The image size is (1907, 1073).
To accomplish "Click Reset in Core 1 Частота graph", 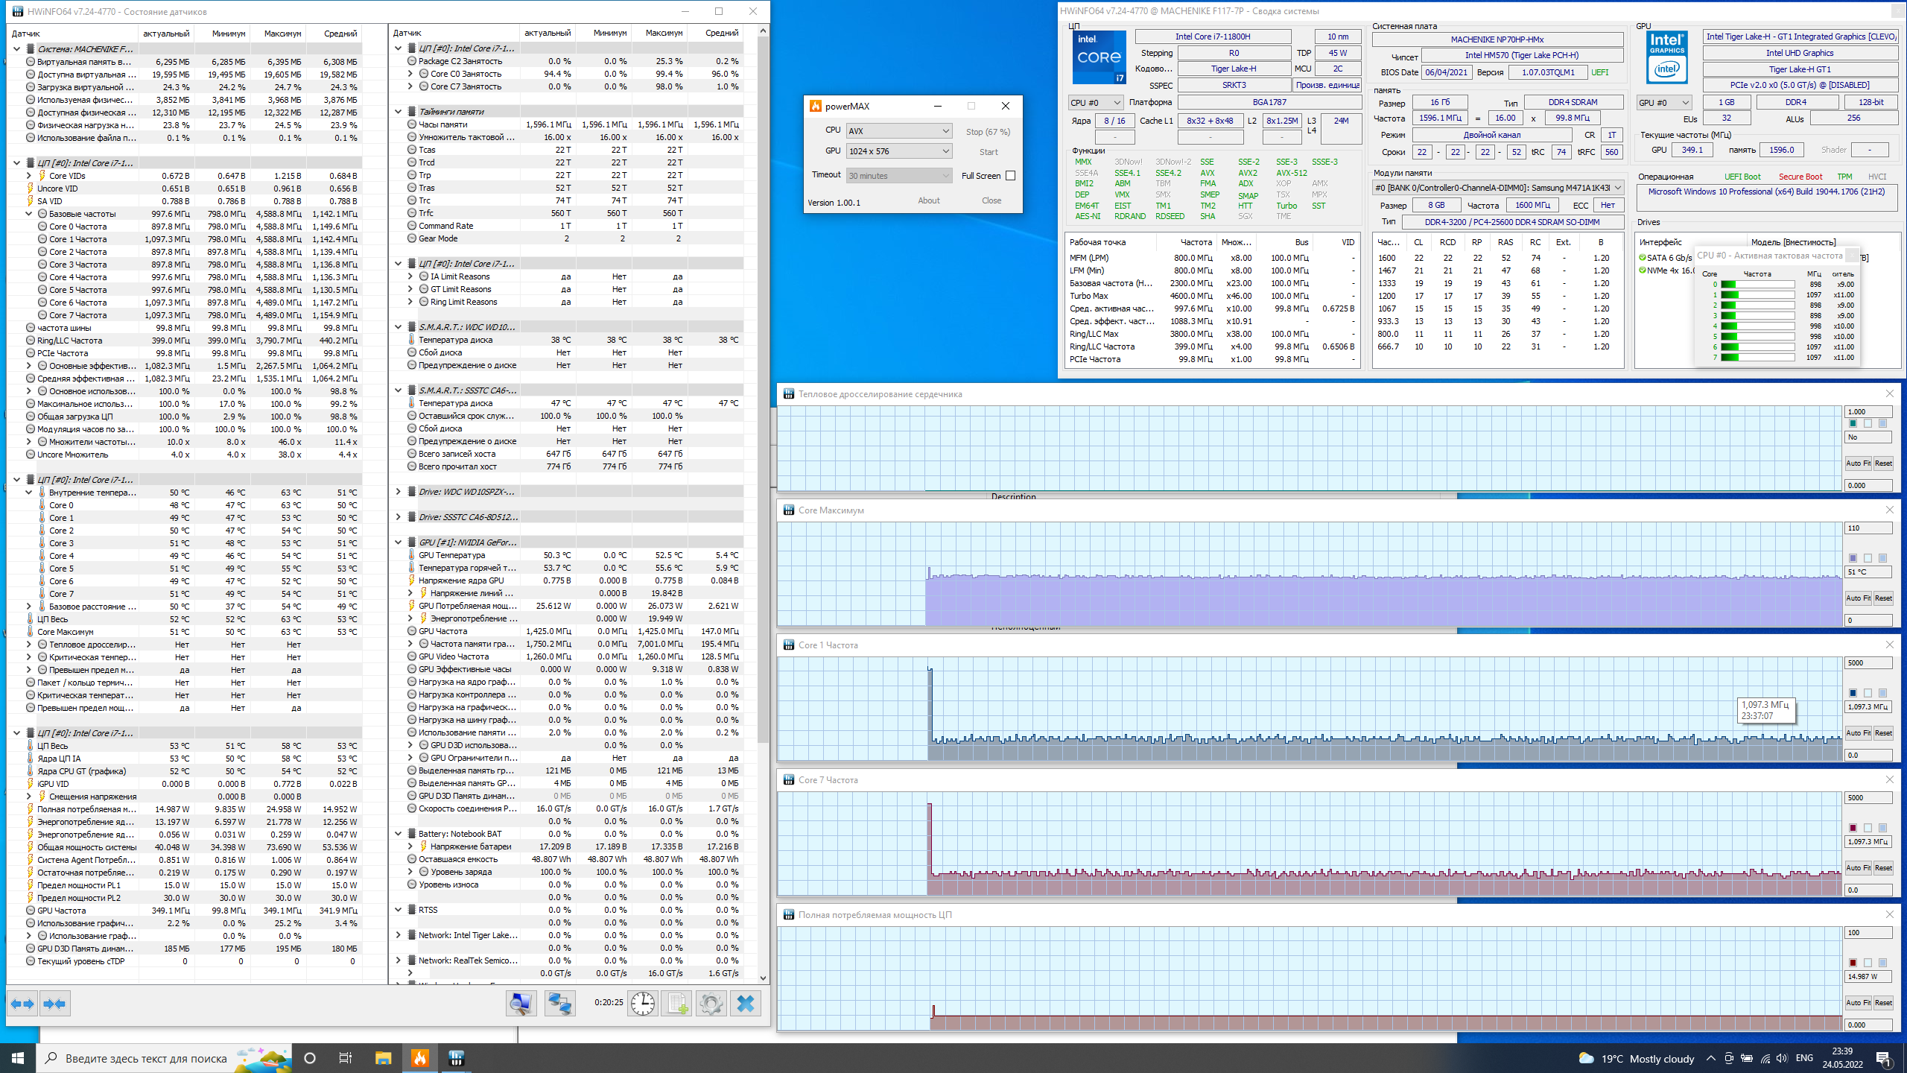I will 1883,733.
